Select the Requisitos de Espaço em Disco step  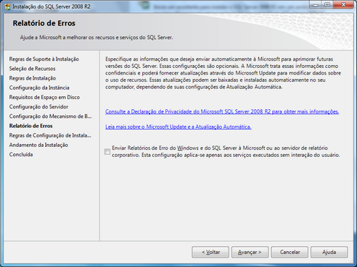point(44,97)
